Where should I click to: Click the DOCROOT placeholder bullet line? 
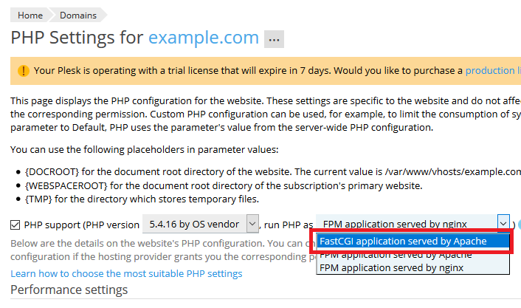point(266,171)
